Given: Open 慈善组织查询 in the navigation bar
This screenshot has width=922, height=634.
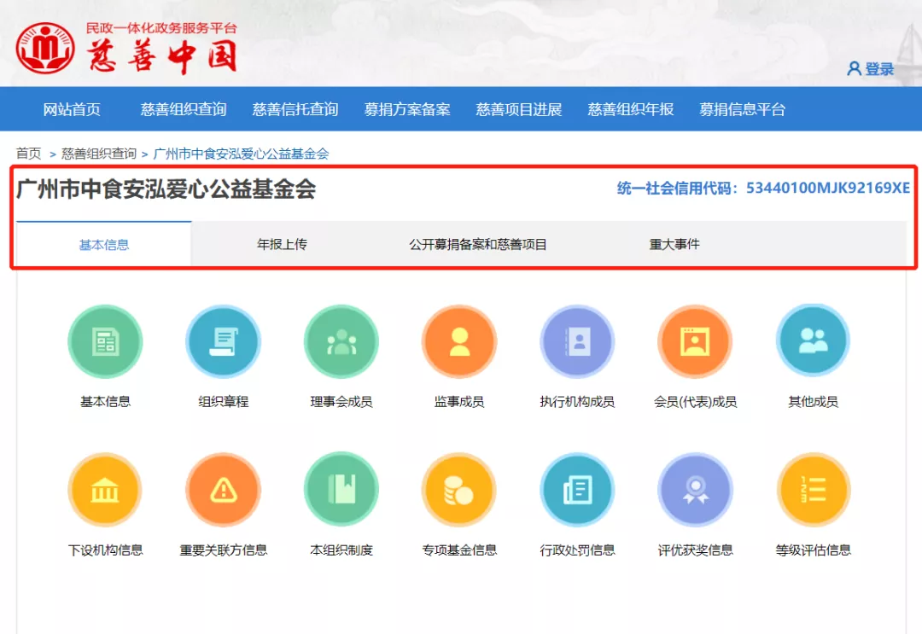Looking at the screenshot, I should pyautogui.click(x=184, y=109).
